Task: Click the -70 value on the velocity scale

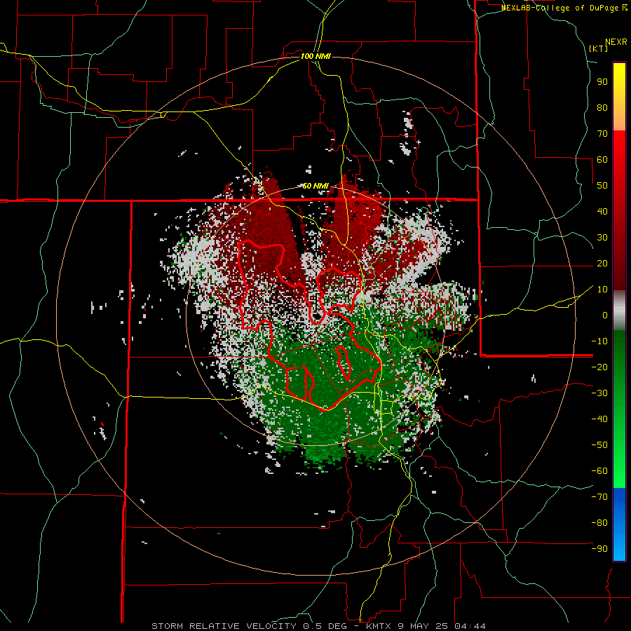Action: click(599, 496)
